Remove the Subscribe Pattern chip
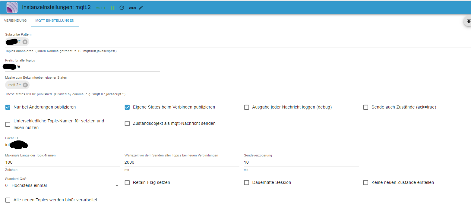The width and height of the screenshot is (471, 211). point(25,42)
